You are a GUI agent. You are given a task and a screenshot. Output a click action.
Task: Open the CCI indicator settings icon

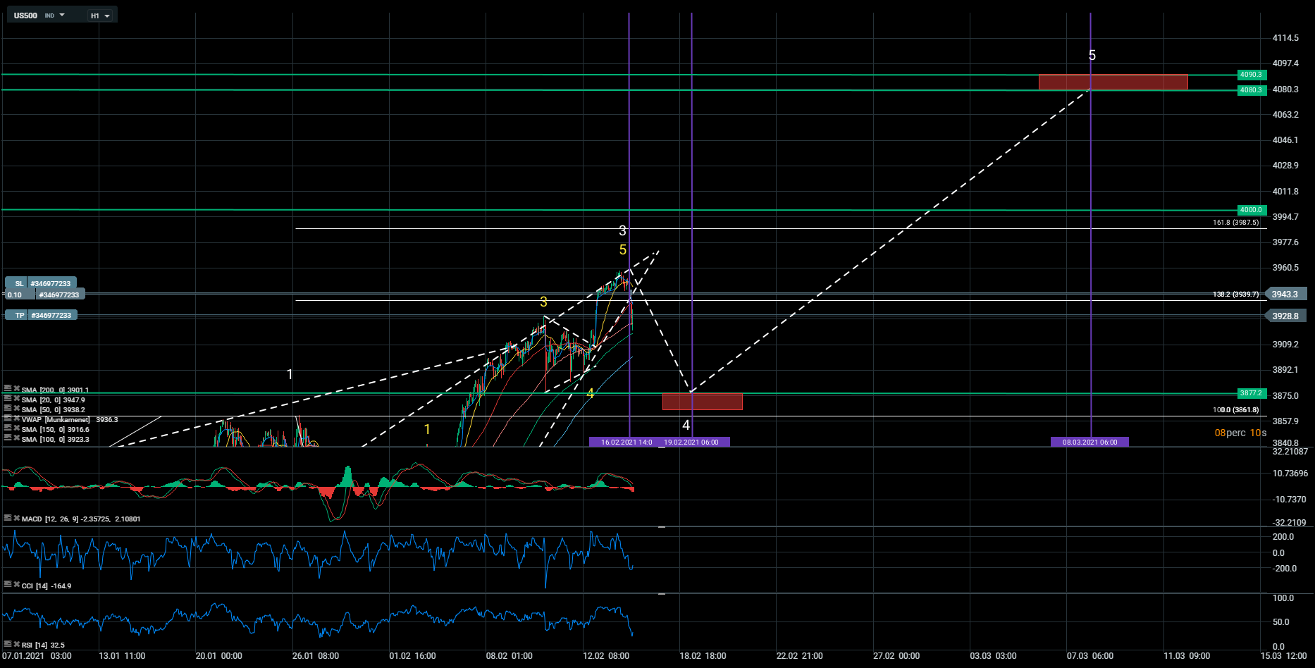tap(8, 585)
